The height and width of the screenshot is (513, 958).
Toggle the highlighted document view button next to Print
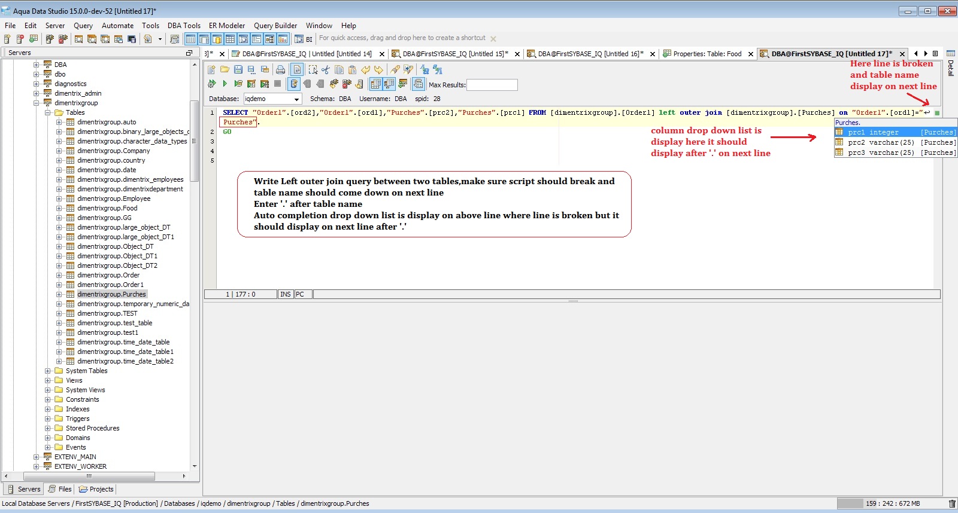point(297,69)
